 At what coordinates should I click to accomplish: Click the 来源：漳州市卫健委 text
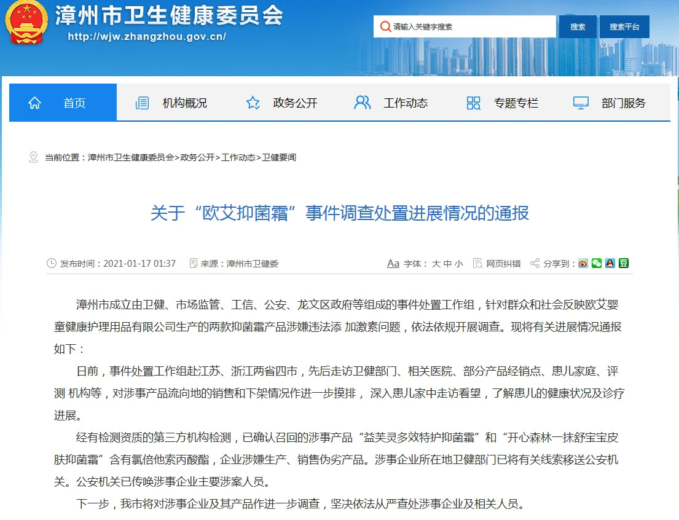point(239,264)
